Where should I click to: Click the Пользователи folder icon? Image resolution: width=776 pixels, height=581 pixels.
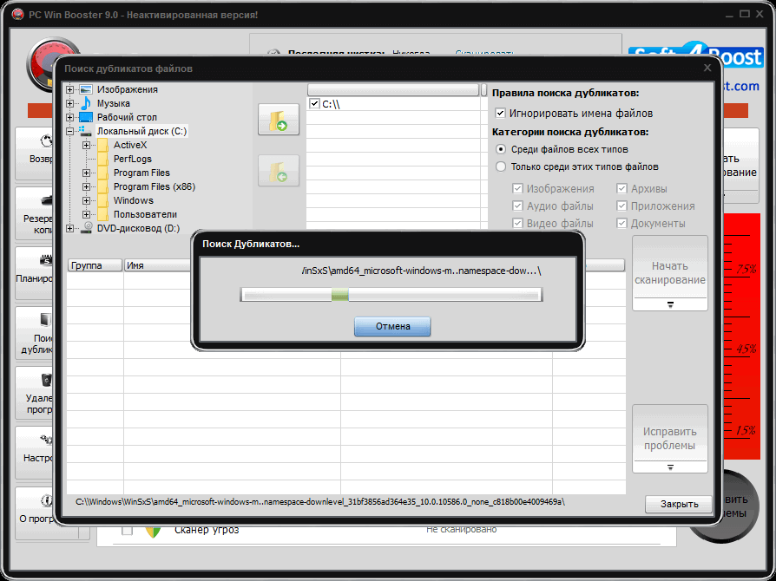tap(103, 214)
